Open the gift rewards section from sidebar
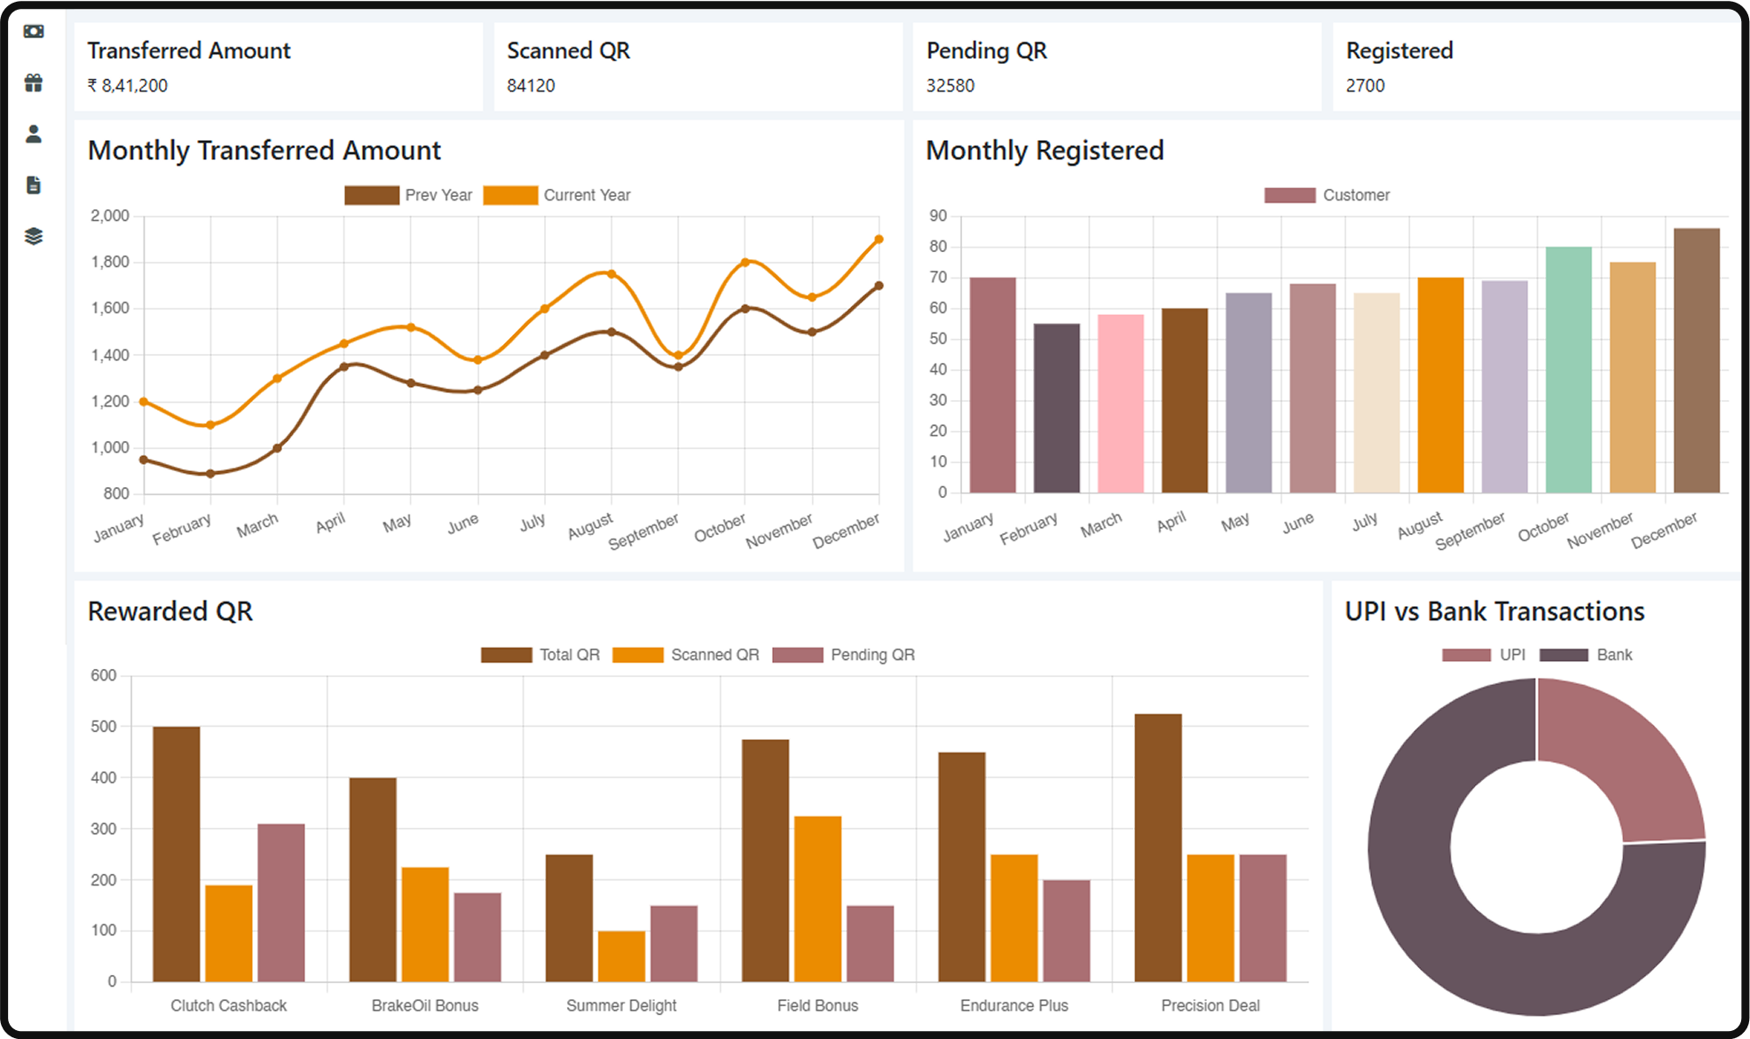 (x=34, y=83)
